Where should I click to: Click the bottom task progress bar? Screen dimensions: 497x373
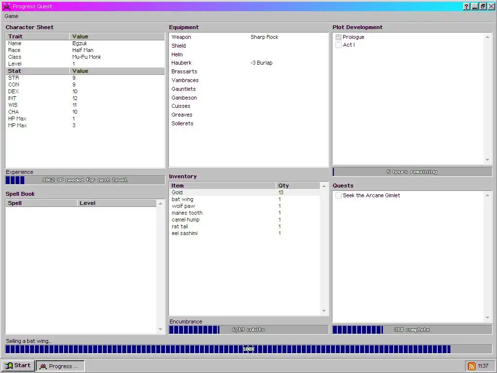coord(248,349)
